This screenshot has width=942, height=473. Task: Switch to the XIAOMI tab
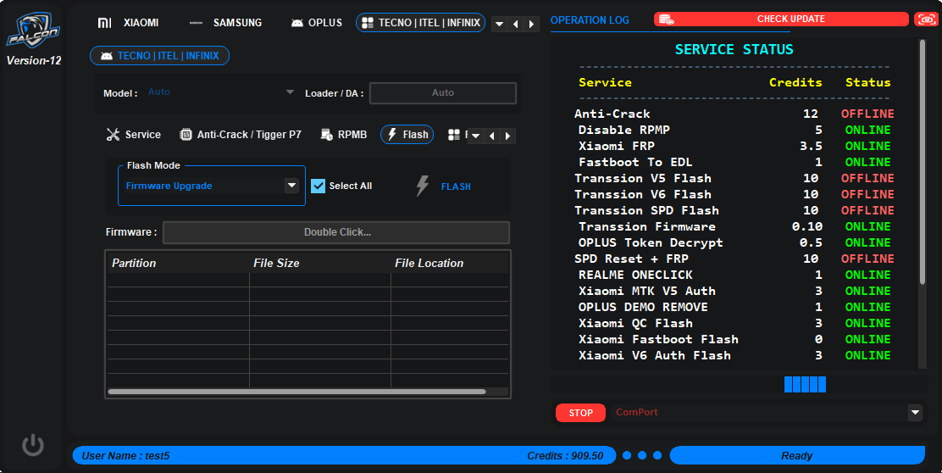(x=129, y=23)
